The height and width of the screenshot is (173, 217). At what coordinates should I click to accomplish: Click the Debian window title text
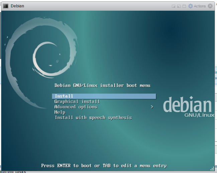[17, 6]
